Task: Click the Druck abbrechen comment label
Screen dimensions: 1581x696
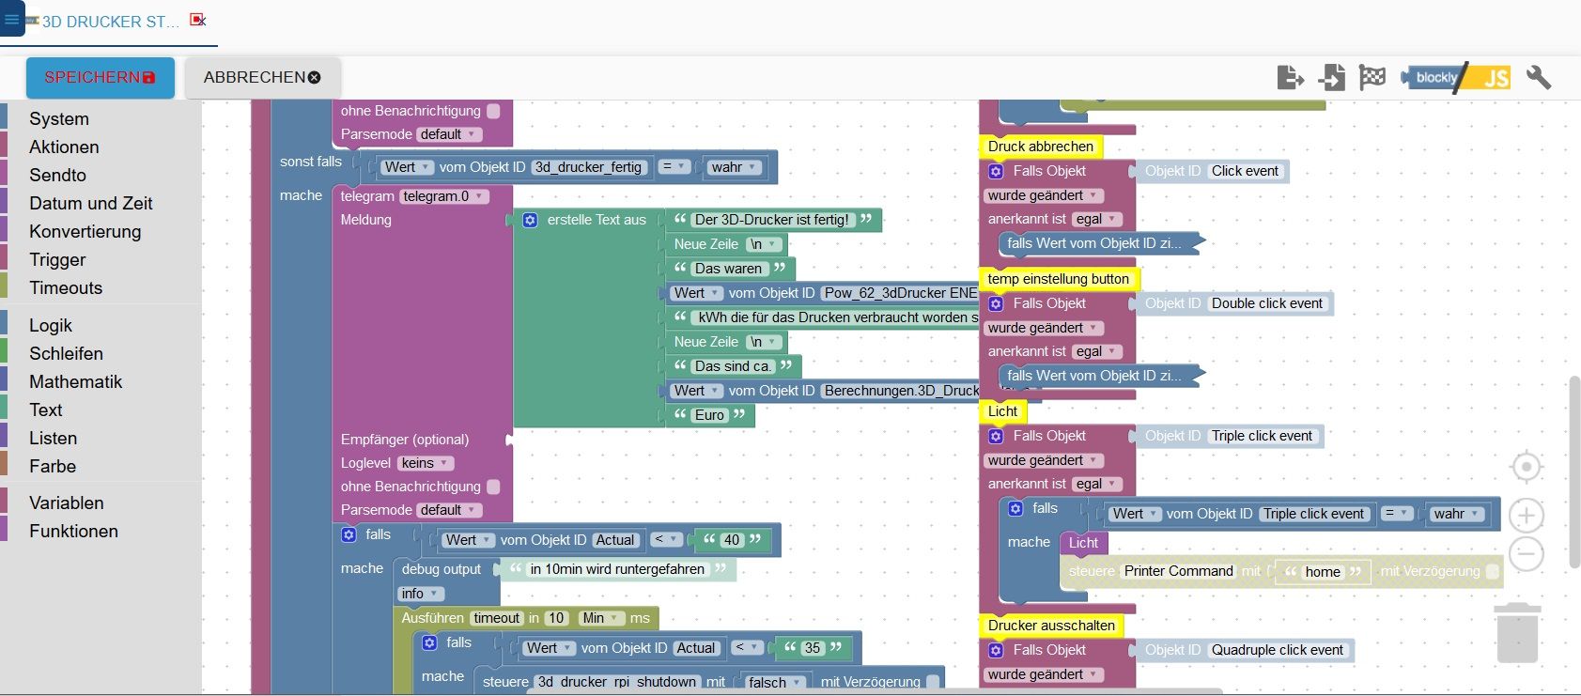Action: coord(1041,147)
